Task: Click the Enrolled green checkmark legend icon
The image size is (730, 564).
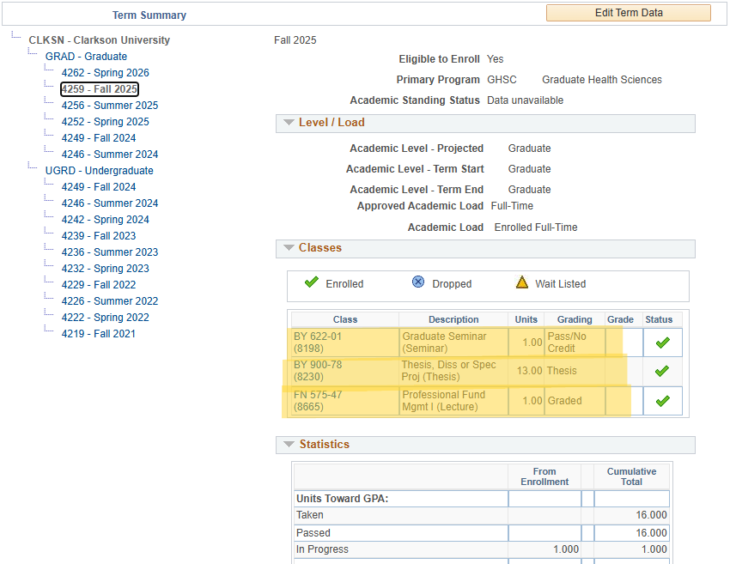Action: pyautogui.click(x=311, y=282)
